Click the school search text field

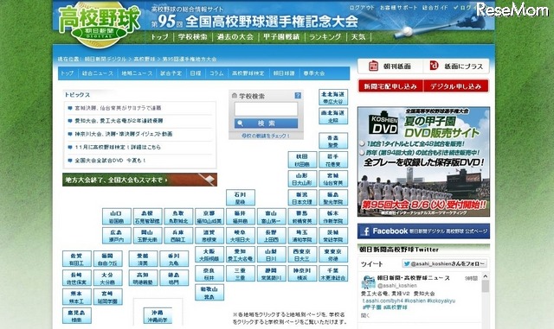point(266,109)
